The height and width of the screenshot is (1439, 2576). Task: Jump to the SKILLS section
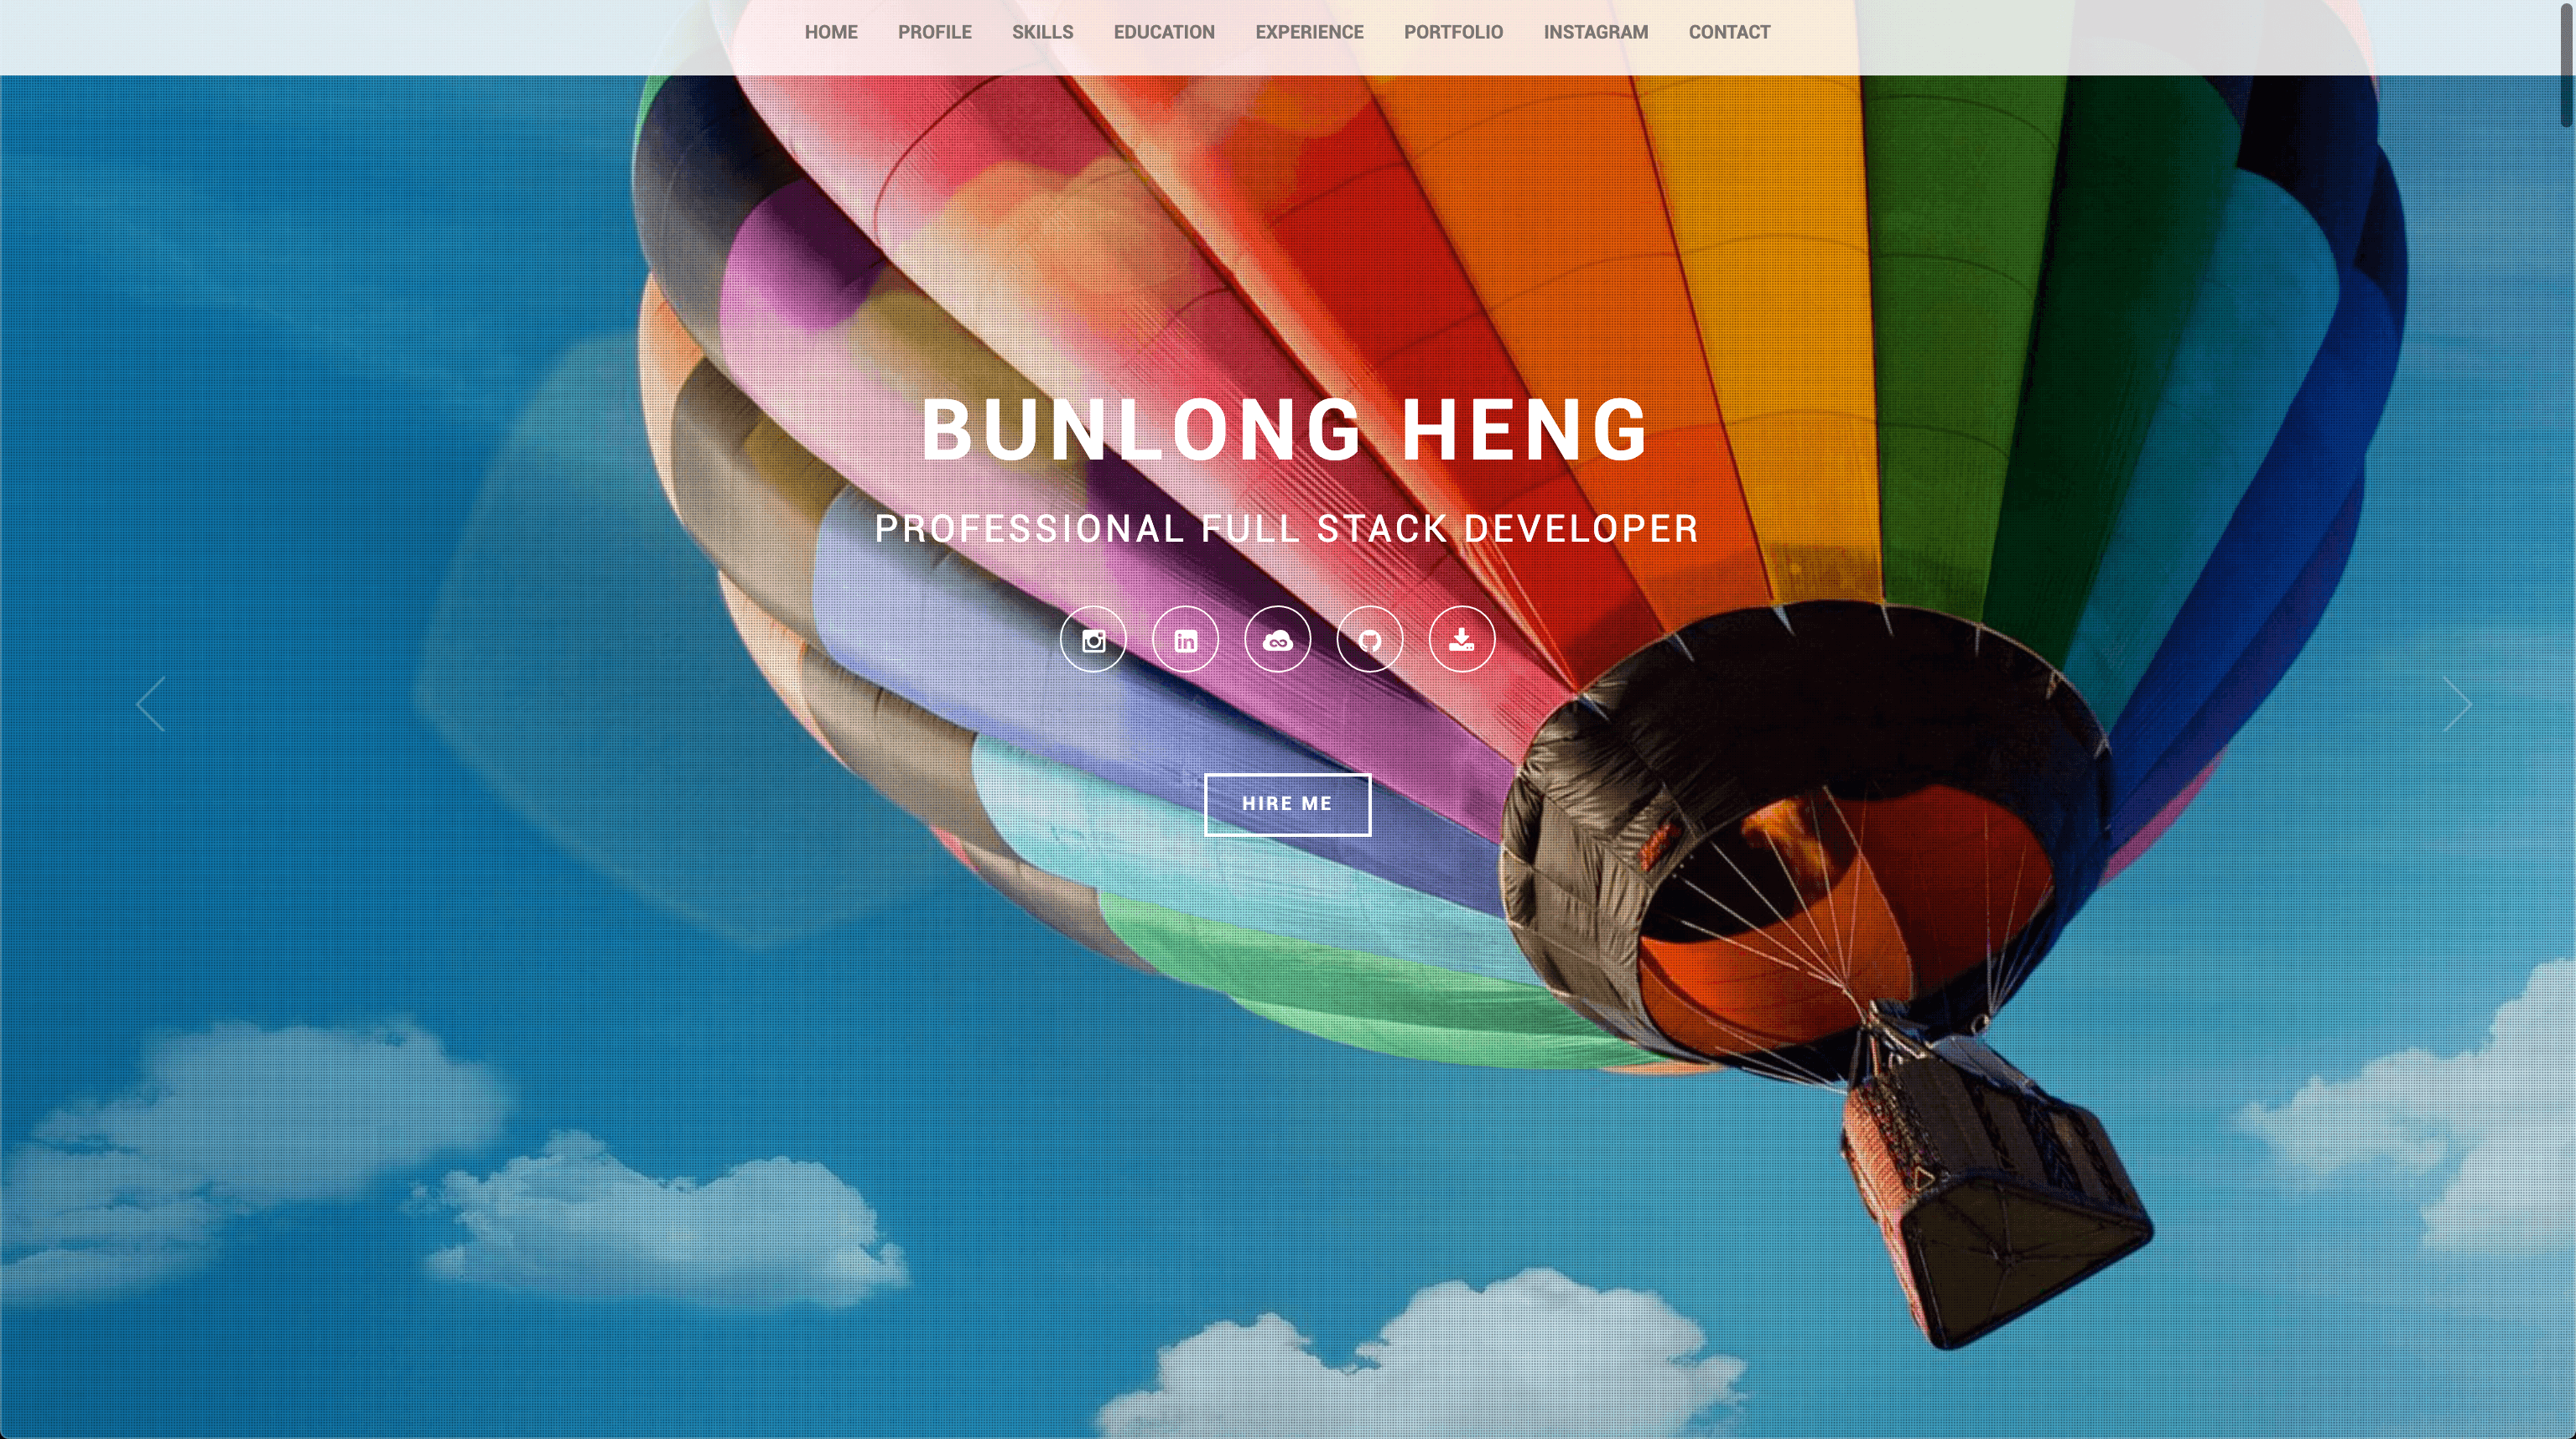point(1042,32)
